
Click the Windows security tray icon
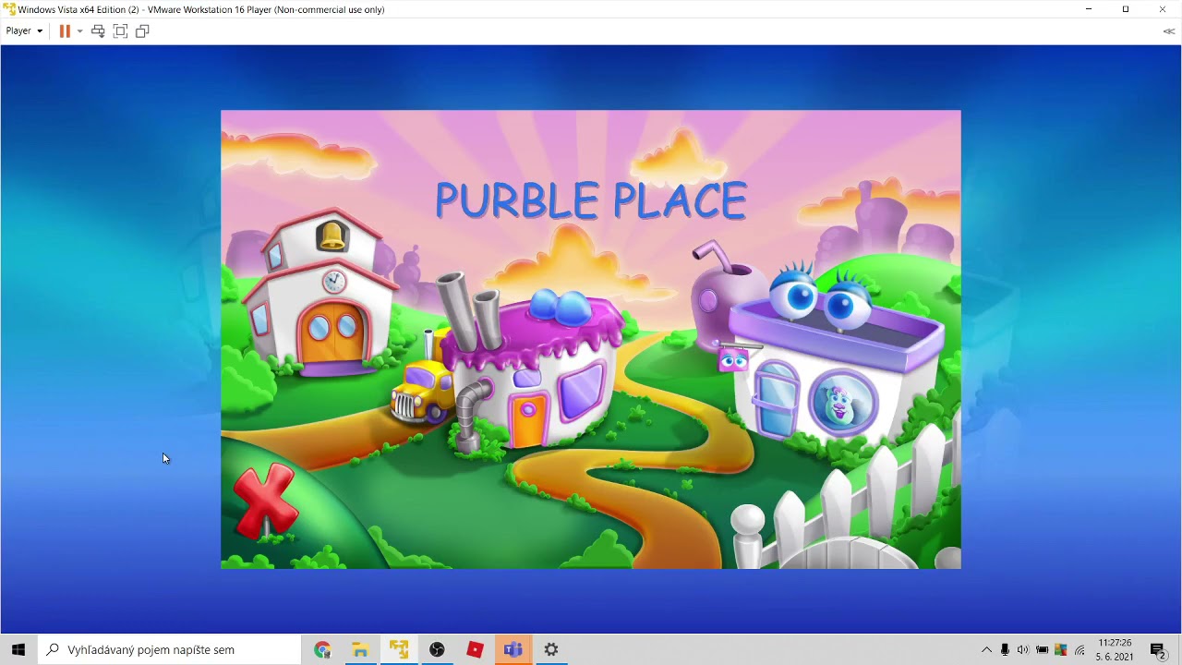1060,649
